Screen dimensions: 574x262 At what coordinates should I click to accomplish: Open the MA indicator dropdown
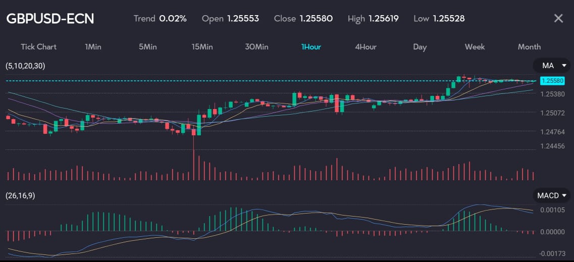point(552,66)
